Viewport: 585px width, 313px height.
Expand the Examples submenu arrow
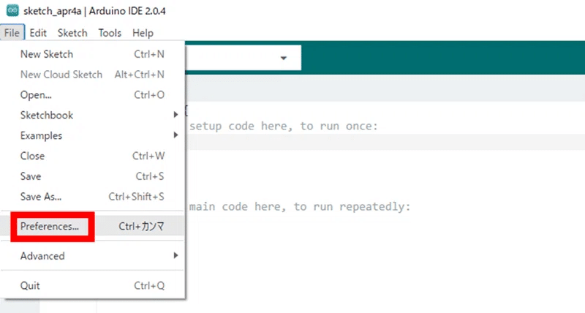(x=175, y=135)
